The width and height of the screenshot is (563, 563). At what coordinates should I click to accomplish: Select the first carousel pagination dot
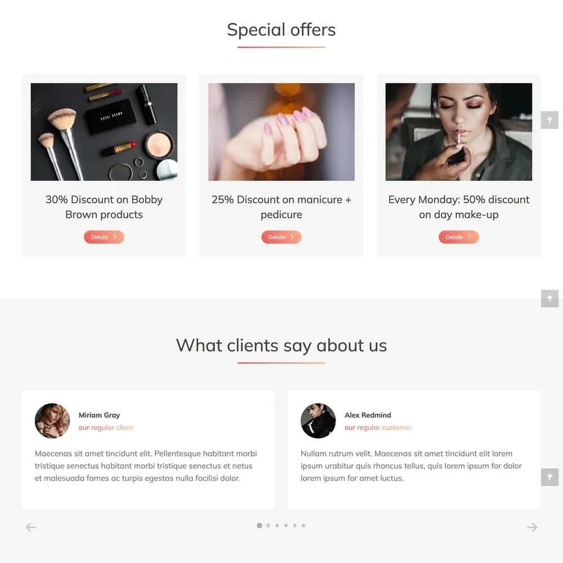click(x=259, y=525)
